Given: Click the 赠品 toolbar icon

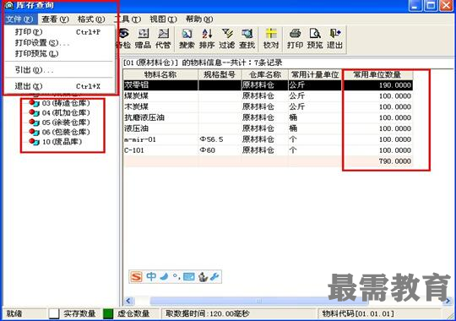Looking at the screenshot, I should tap(143, 39).
